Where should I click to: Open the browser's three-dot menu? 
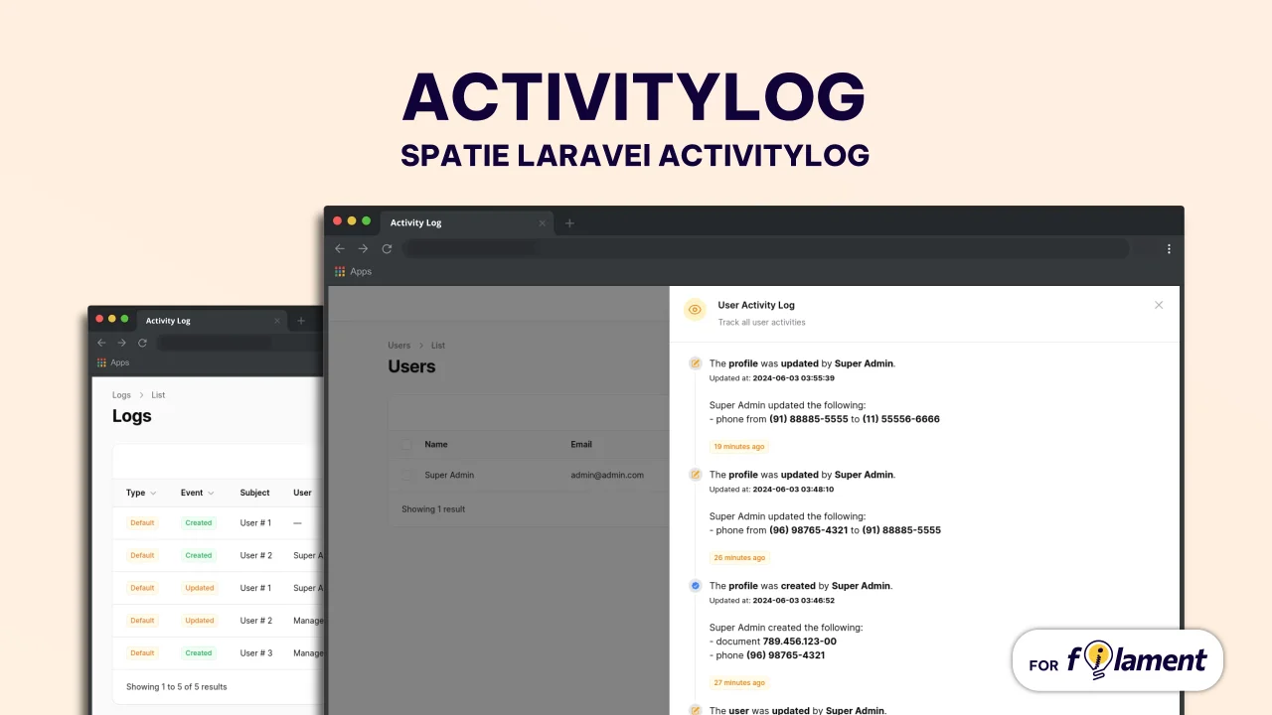[1169, 248]
